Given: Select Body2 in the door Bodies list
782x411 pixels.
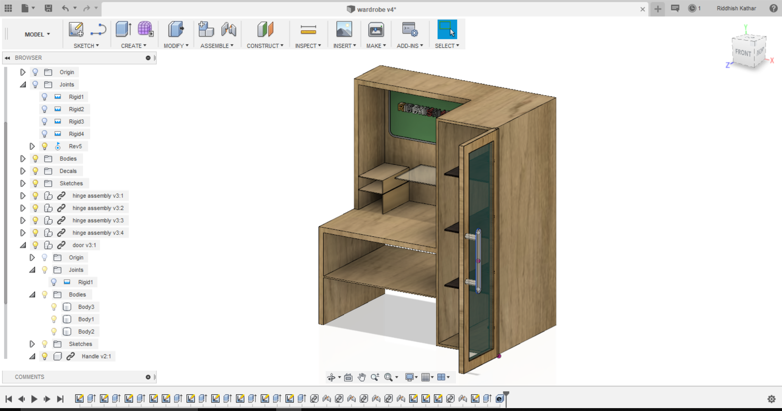Looking at the screenshot, I should pos(86,332).
